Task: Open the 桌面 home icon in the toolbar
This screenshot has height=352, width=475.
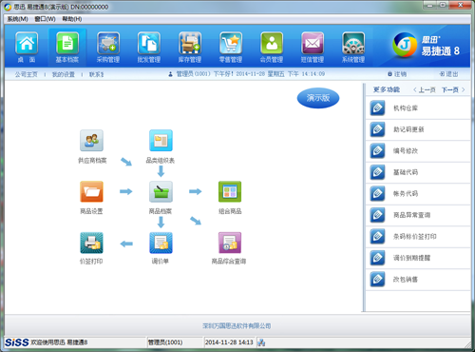Action: 27,43
